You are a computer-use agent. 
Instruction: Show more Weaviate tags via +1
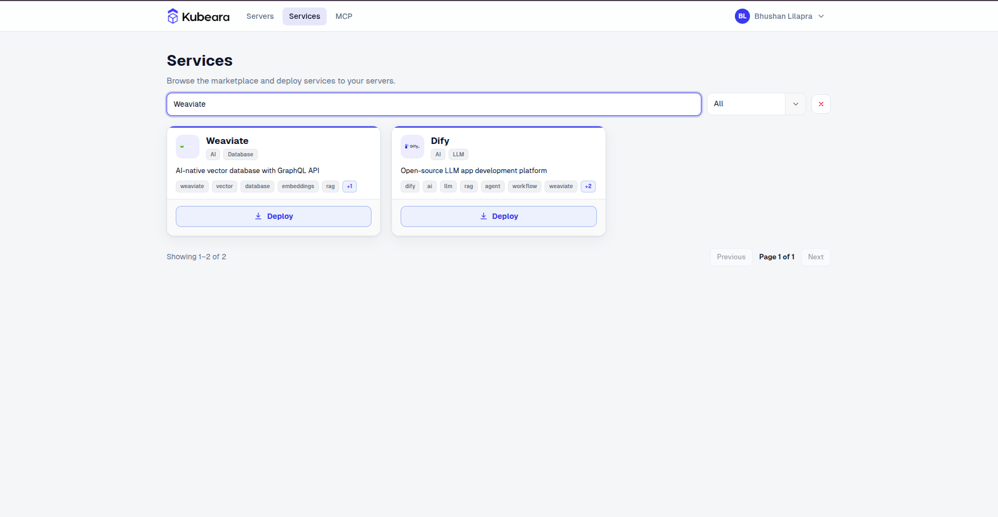(349, 187)
